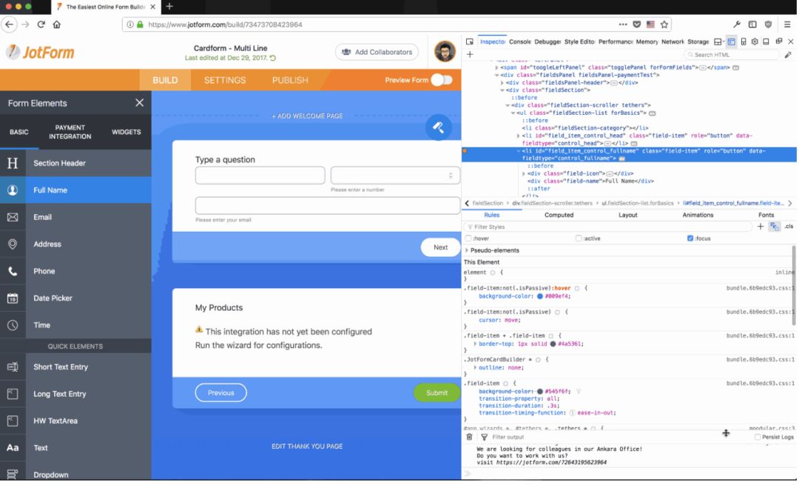Click the Section Header H icon
The image size is (799, 485).
click(13, 163)
